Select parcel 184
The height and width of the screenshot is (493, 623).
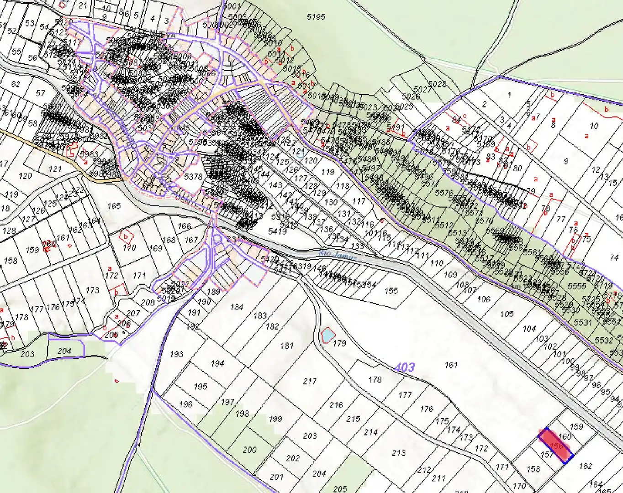[237, 307]
